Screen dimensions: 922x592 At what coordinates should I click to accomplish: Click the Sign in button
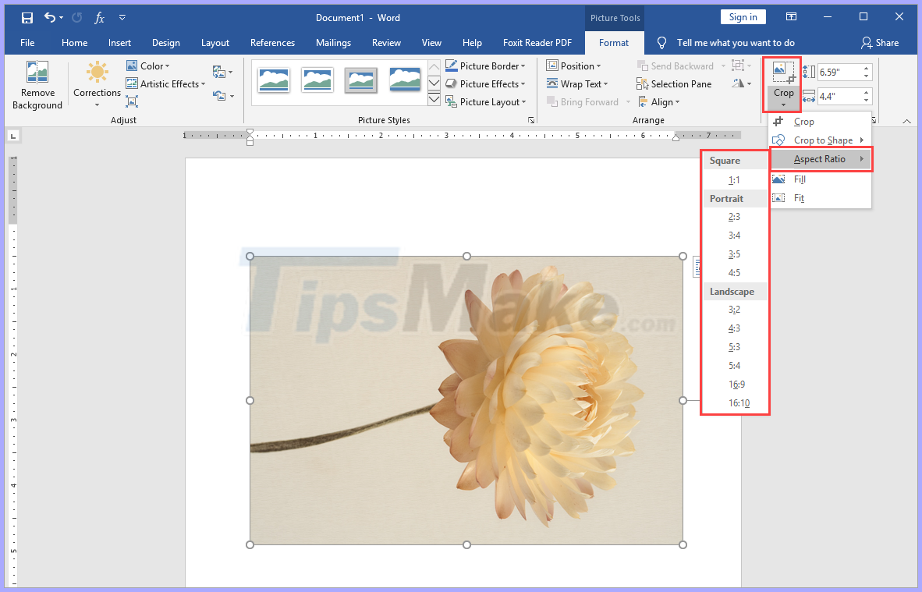[743, 16]
